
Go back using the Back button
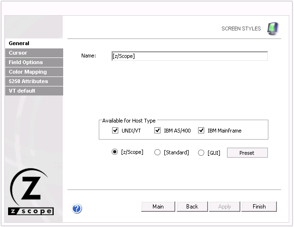[192, 207]
